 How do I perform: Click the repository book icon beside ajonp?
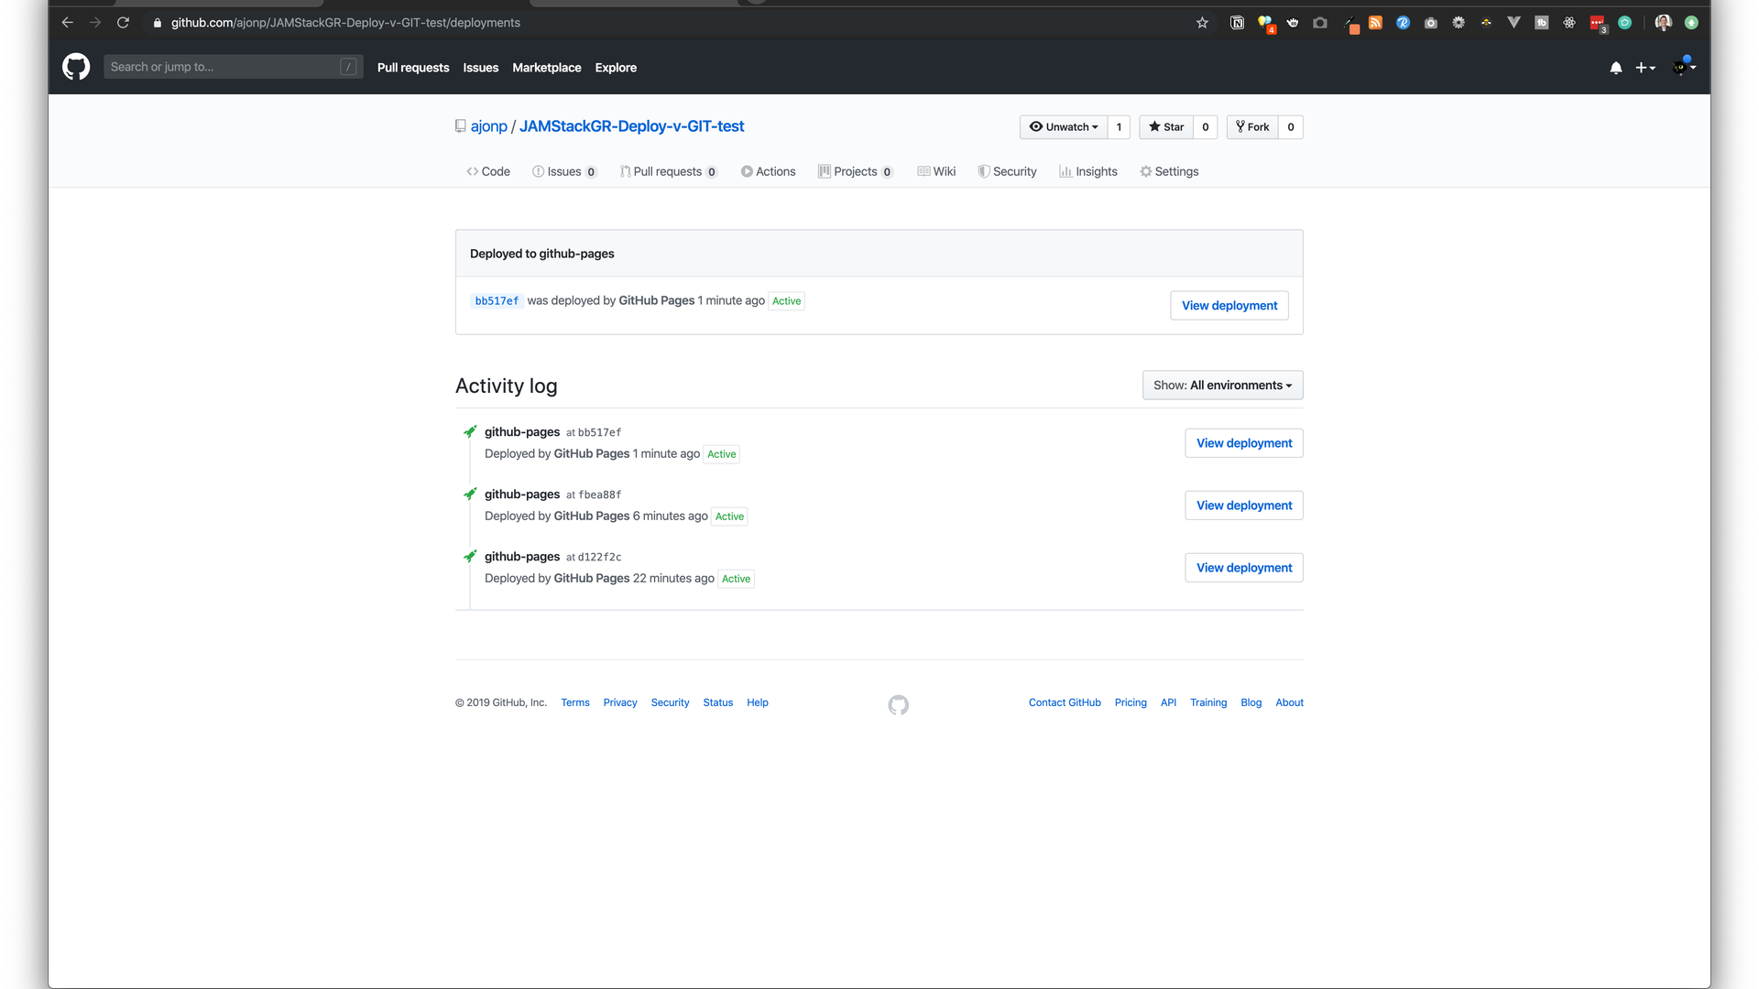(461, 126)
